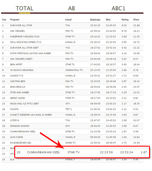
Task: Click the 14.64 share value
Action: coord(136,137)
